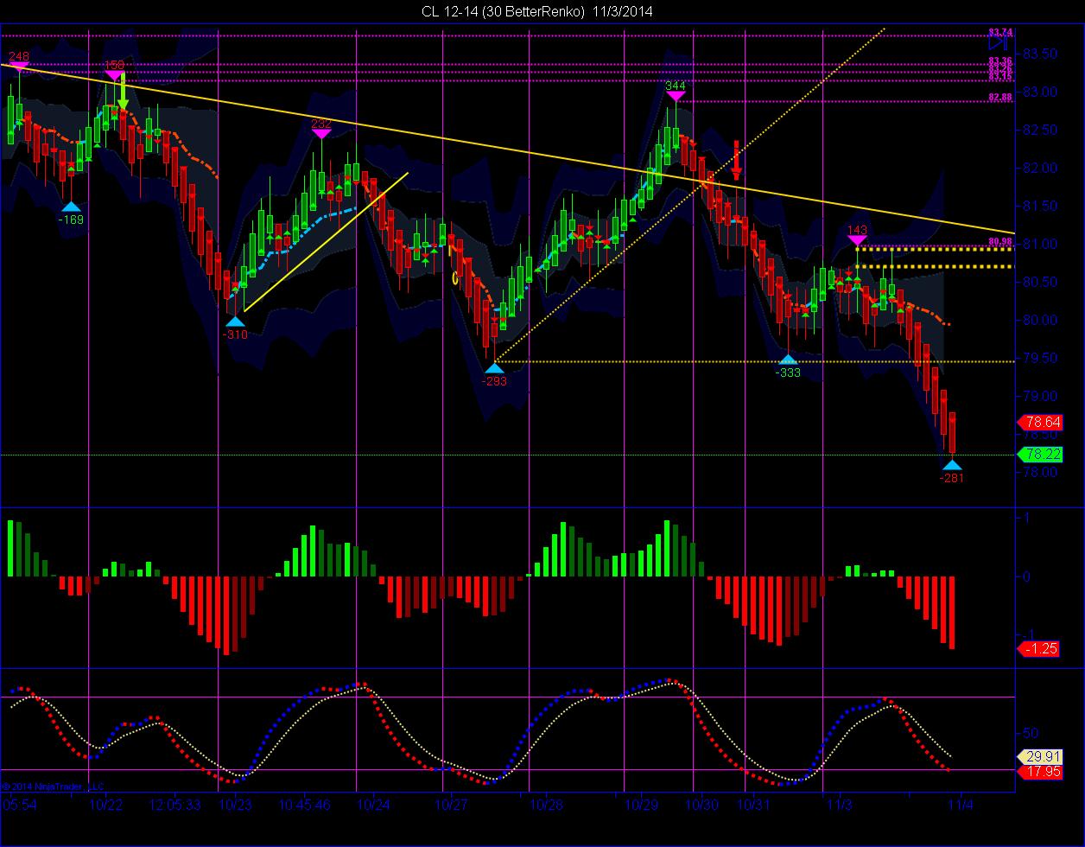Select the swing high marker labeled 232

(321, 133)
